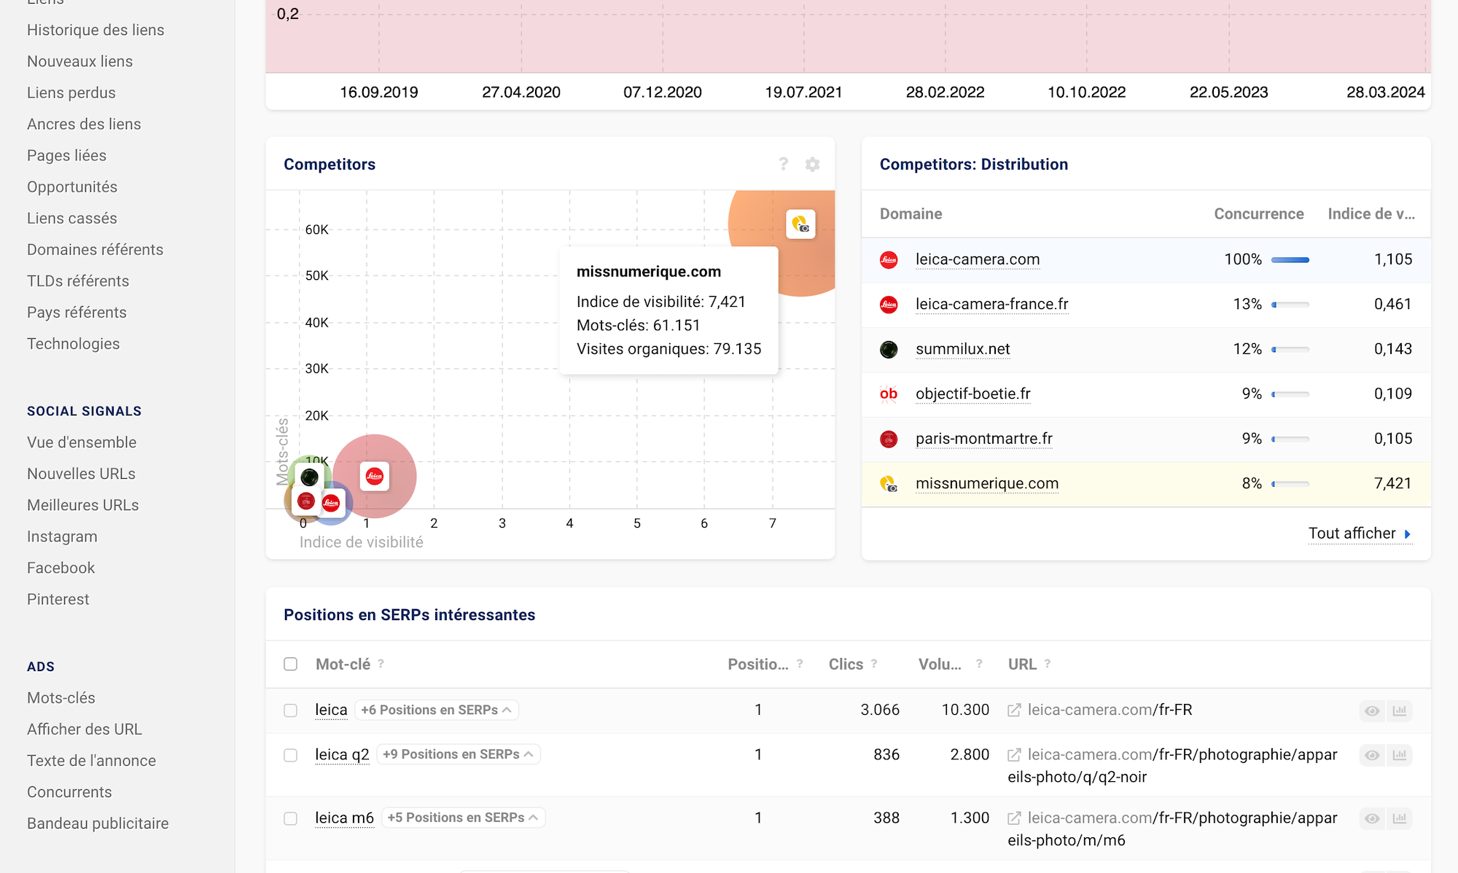The width and height of the screenshot is (1458, 873).
Task: Open Technologies in sidebar
Action: coord(74,343)
